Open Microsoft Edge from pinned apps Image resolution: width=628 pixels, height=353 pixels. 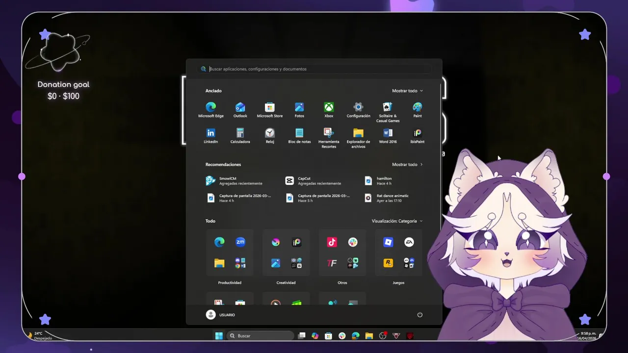click(x=211, y=110)
